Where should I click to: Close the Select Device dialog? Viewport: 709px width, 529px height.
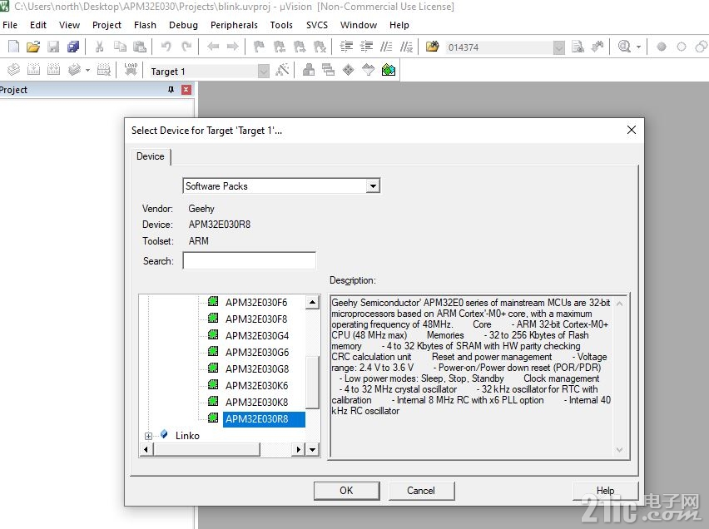(x=632, y=131)
